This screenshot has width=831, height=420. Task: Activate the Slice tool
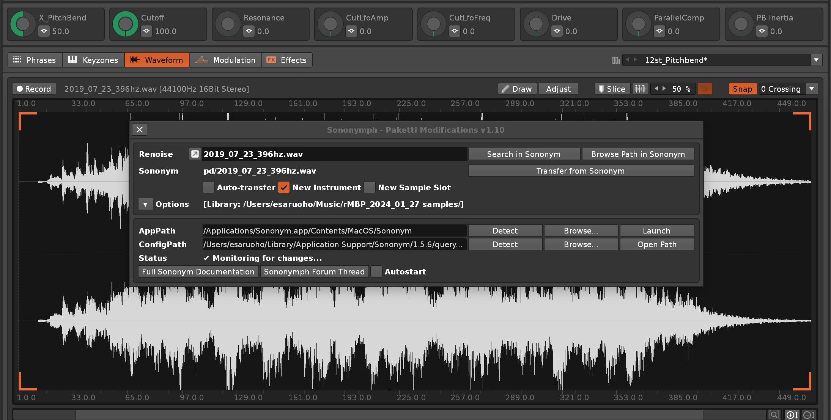pos(612,89)
